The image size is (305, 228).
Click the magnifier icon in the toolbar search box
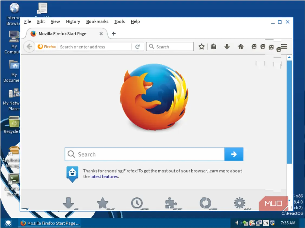151,46
